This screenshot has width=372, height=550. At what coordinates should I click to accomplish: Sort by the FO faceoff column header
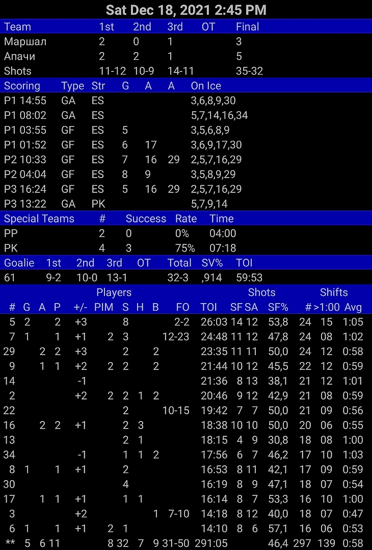182,307
